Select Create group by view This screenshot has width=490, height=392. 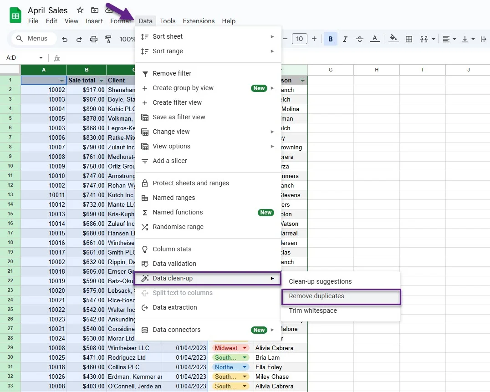[x=208, y=88]
